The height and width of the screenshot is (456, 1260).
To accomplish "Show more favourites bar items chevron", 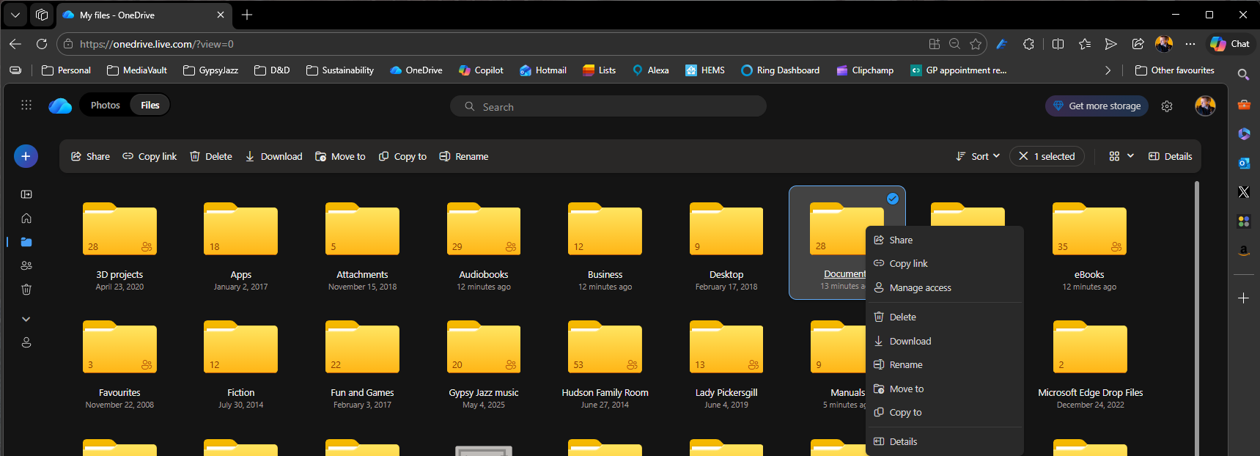I will 1108,70.
